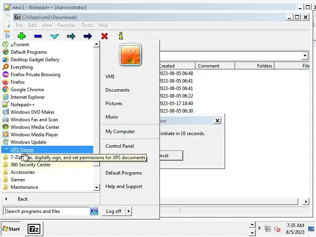Click the 7-Zip Test checkmark icon
316x237 pixels.
click(x=55, y=36)
